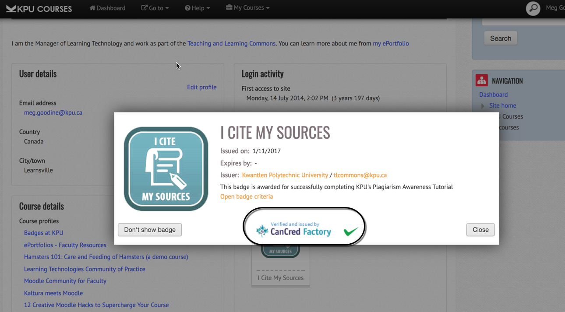Click the green verification checkmark
Screen dimensions: 565x312
click(x=351, y=231)
